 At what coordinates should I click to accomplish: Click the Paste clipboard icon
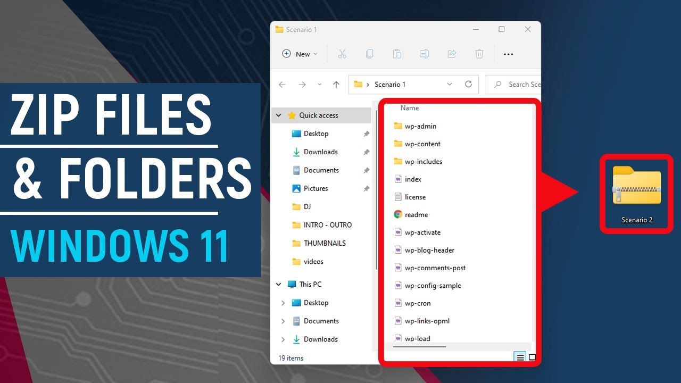point(397,54)
